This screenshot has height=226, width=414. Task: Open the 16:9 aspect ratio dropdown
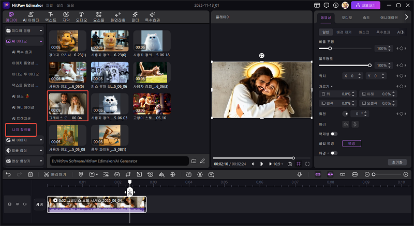pos(278,164)
